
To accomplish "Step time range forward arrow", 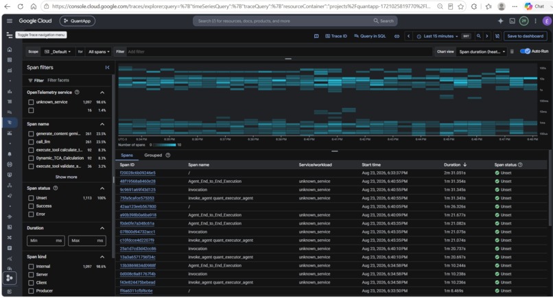I will pos(487,36).
